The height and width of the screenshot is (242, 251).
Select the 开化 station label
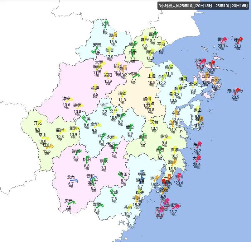(x=38, y=123)
